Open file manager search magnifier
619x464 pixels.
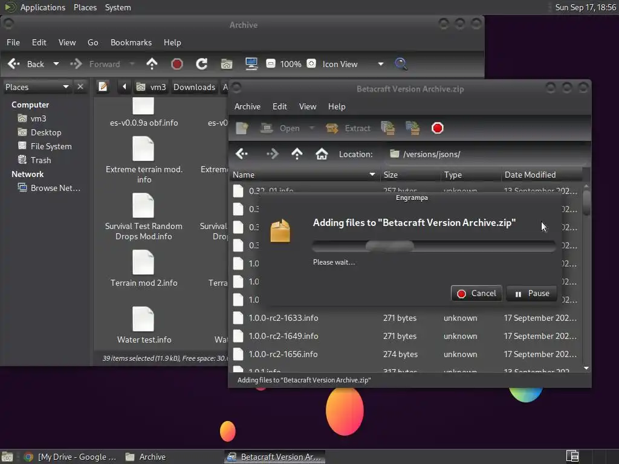tap(401, 64)
